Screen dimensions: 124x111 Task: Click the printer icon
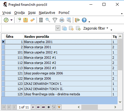62,20
